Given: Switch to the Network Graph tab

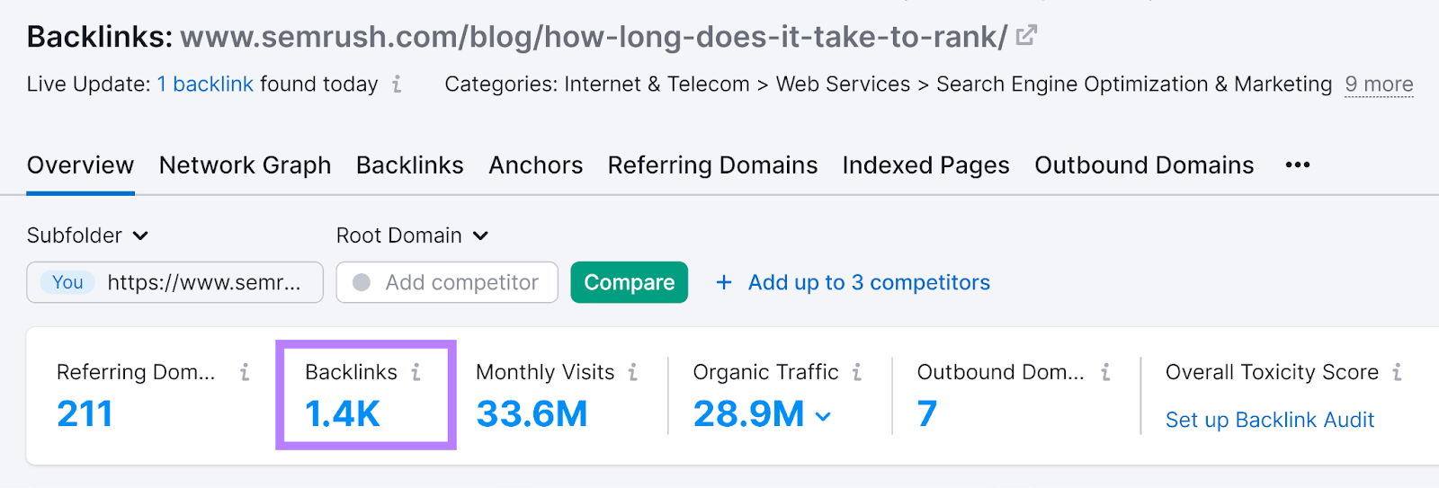Looking at the screenshot, I should click(x=245, y=165).
